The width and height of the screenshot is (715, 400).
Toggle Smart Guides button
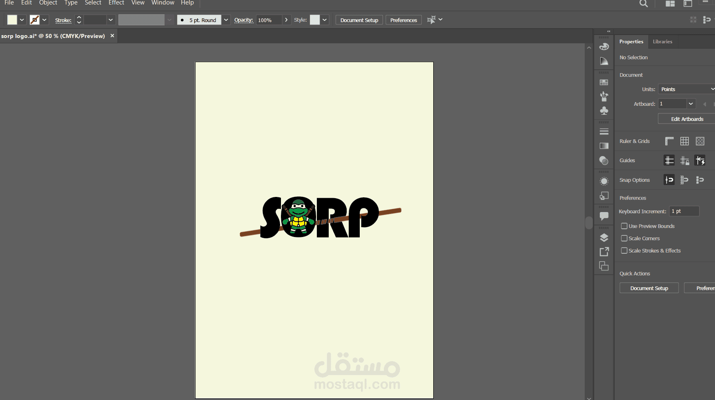click(700, 161)
